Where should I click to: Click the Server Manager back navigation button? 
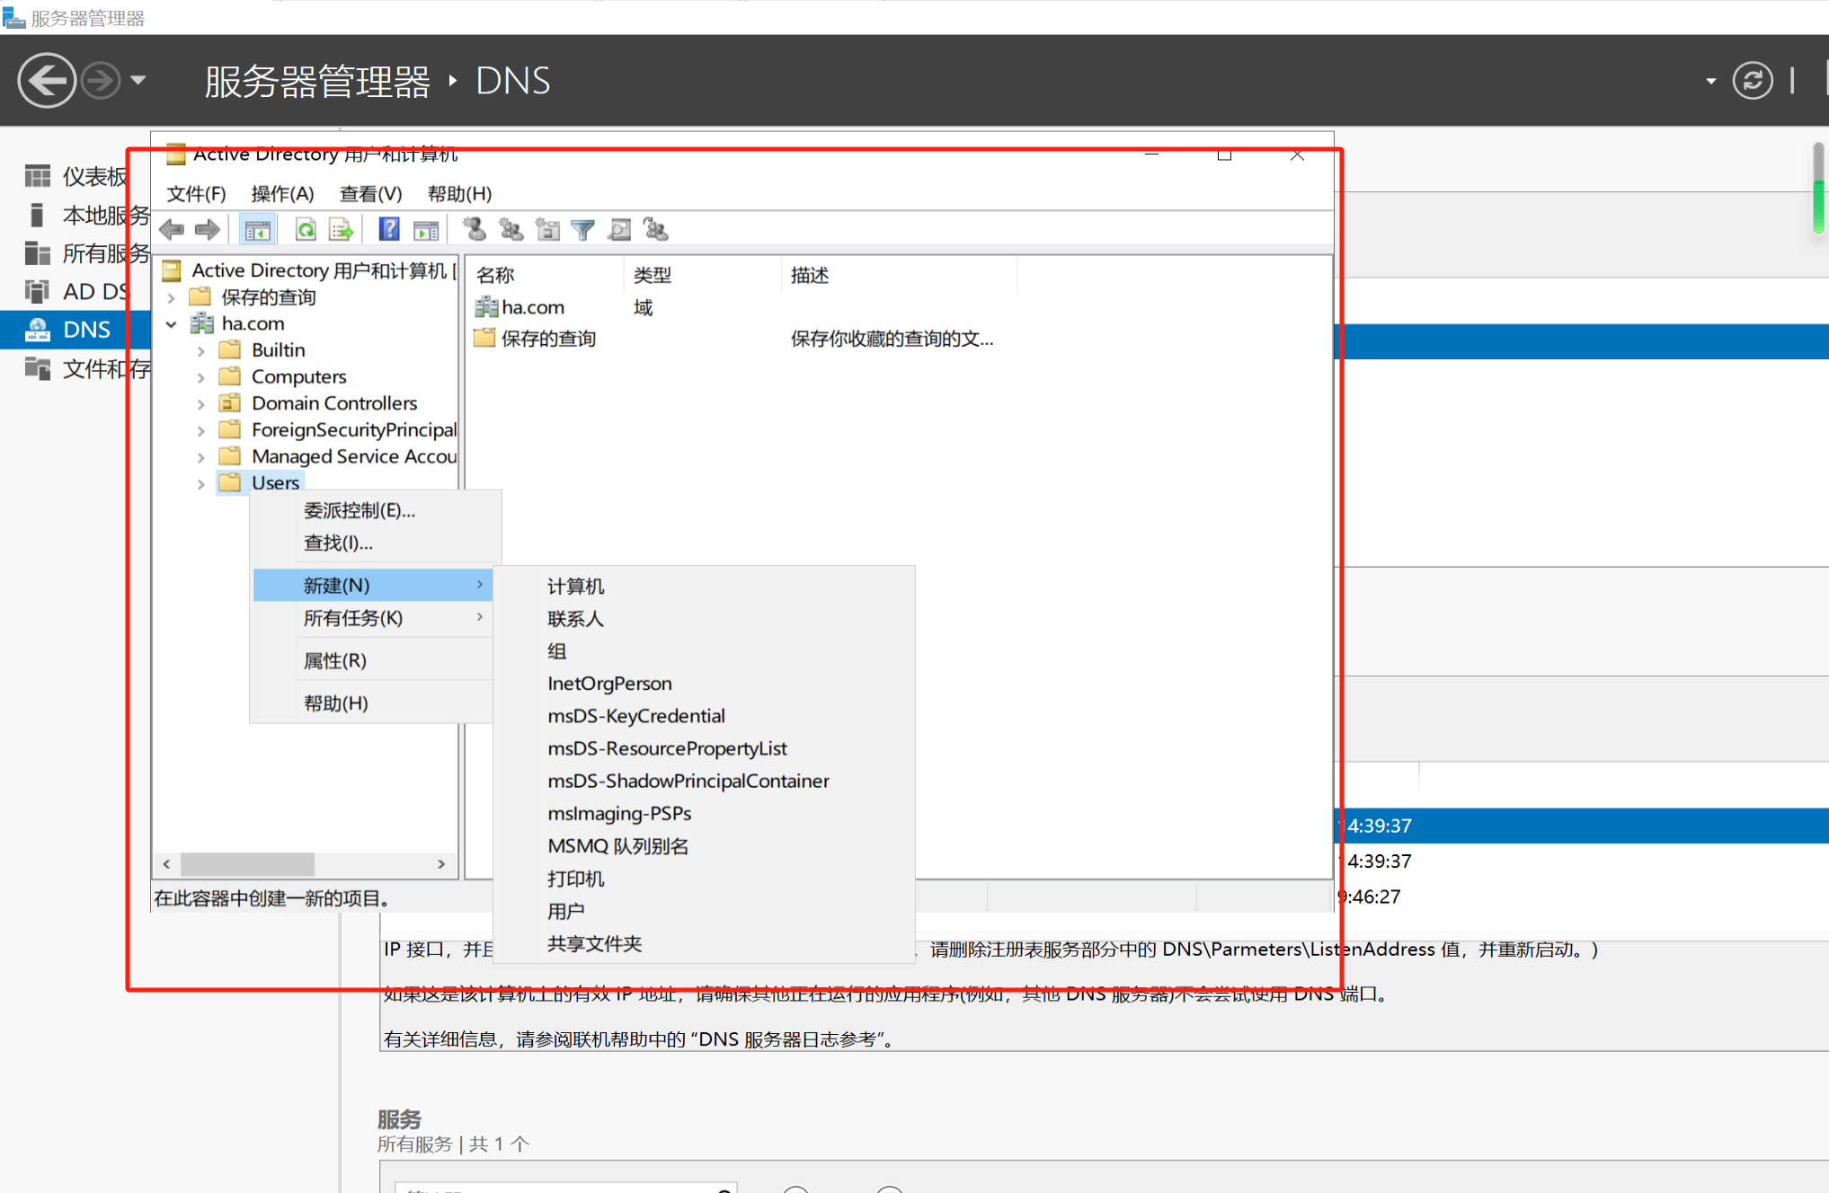click(x=46, y=81)
